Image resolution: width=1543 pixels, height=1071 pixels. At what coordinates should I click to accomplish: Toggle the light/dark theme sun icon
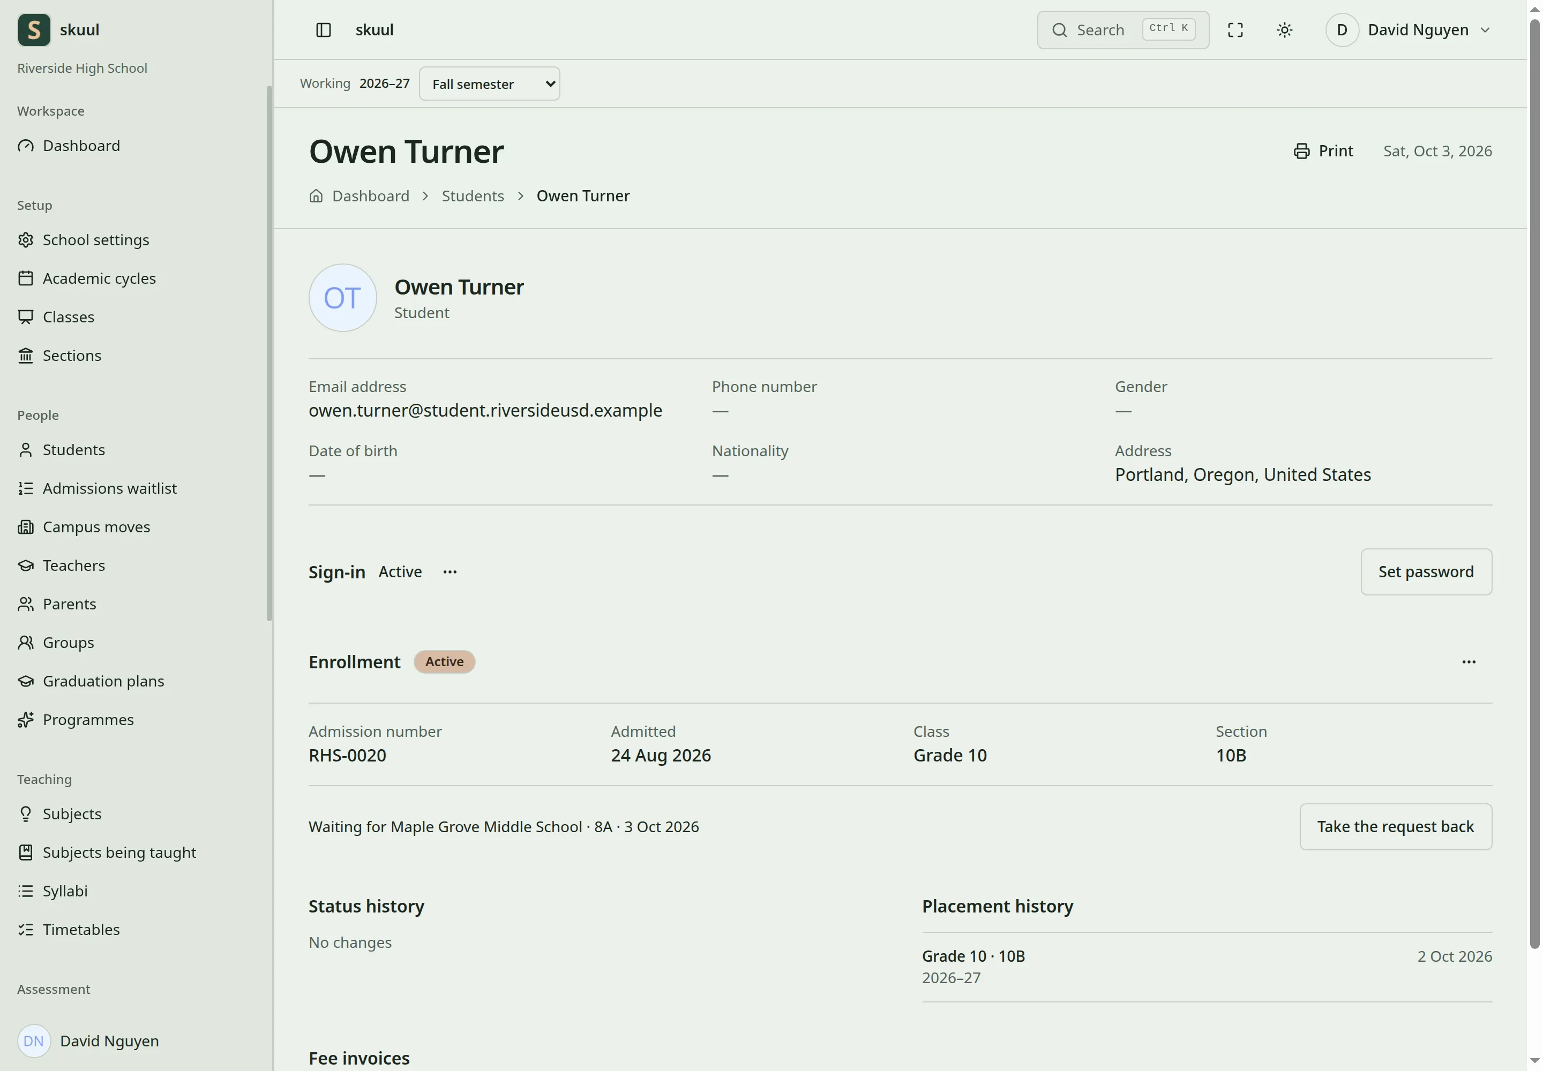tap(1284, 29)
